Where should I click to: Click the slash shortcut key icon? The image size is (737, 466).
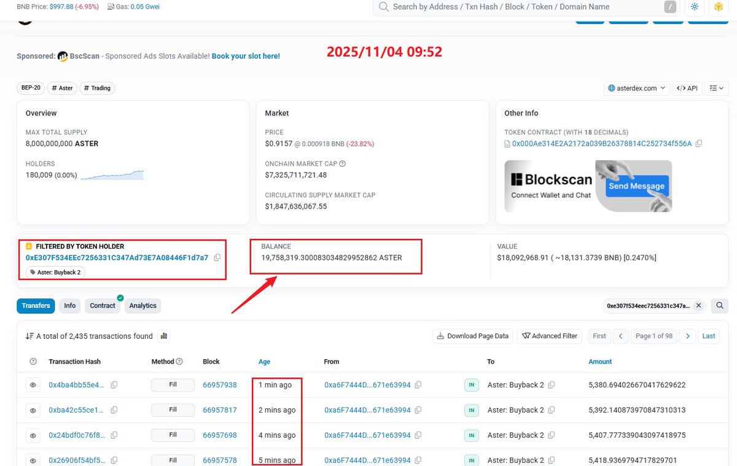pos(670,7)
